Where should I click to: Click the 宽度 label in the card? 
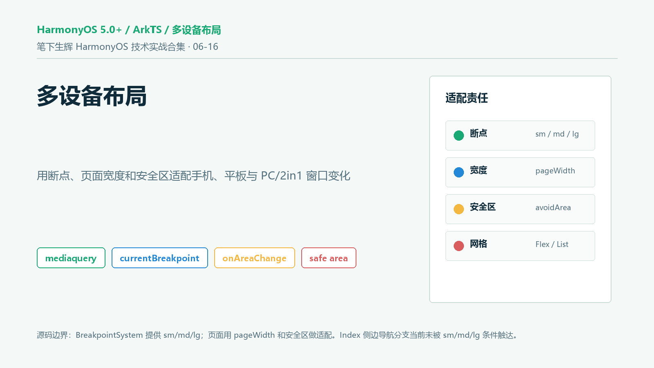(x=478, y=170)
